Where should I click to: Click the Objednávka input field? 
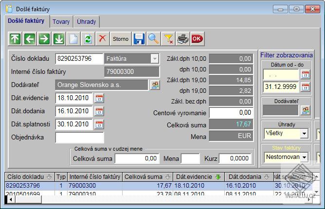click(x=79, y=138)
